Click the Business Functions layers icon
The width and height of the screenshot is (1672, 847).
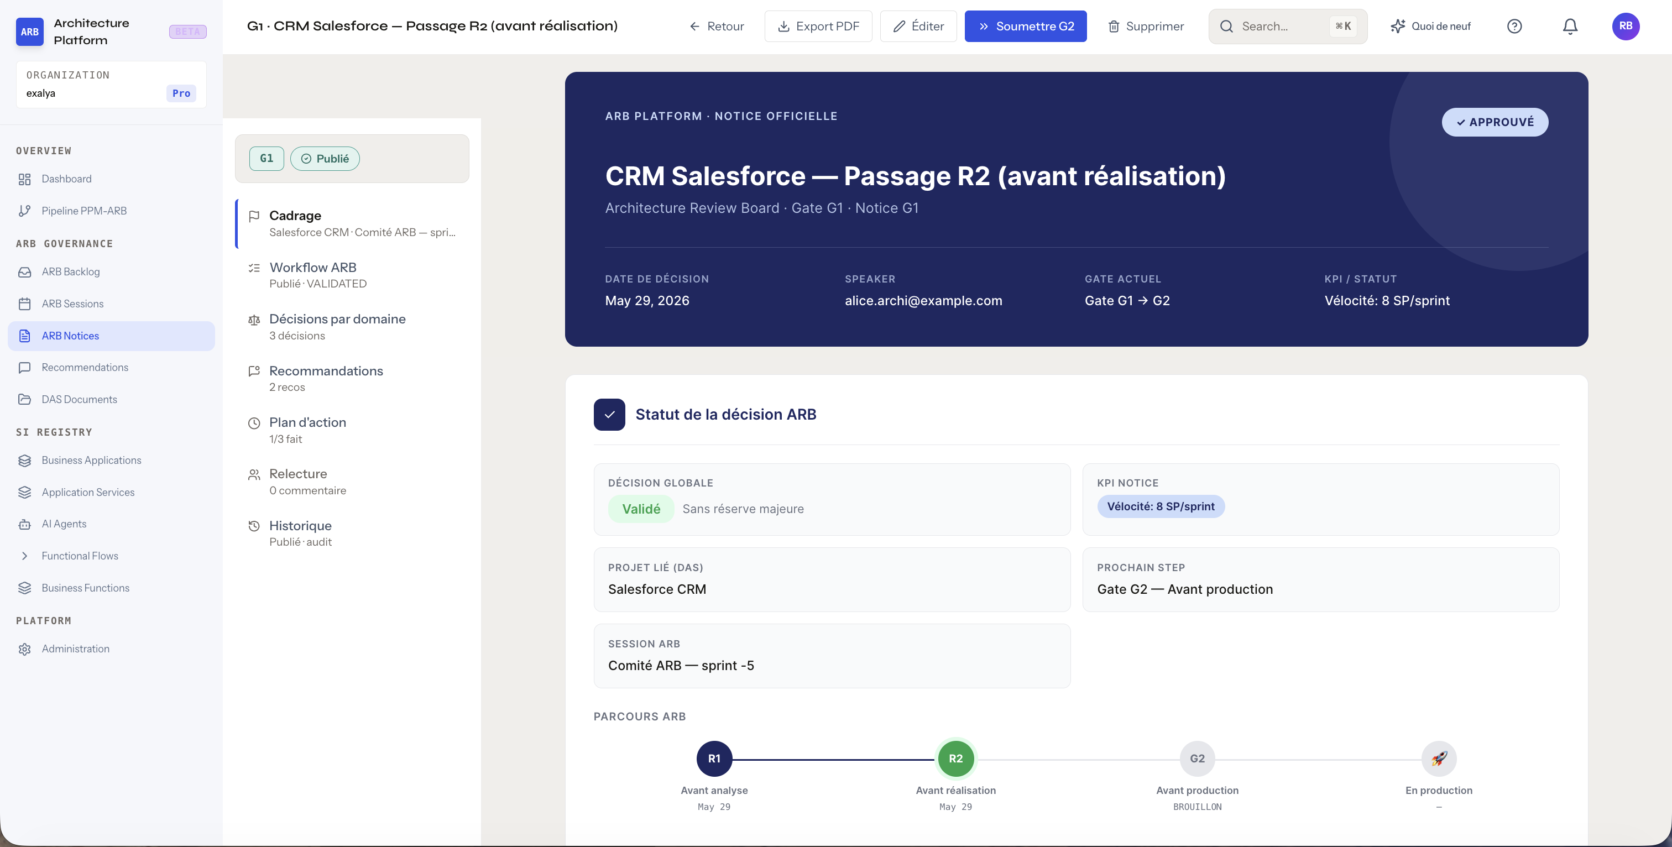coord(25,588)
